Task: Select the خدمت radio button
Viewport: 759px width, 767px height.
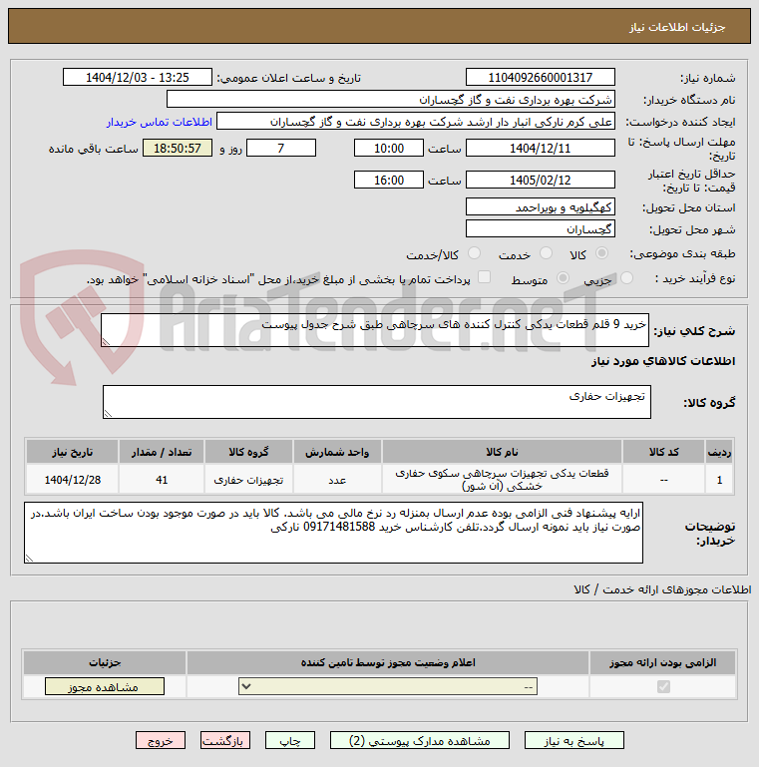Action: (x=546, y=253)
